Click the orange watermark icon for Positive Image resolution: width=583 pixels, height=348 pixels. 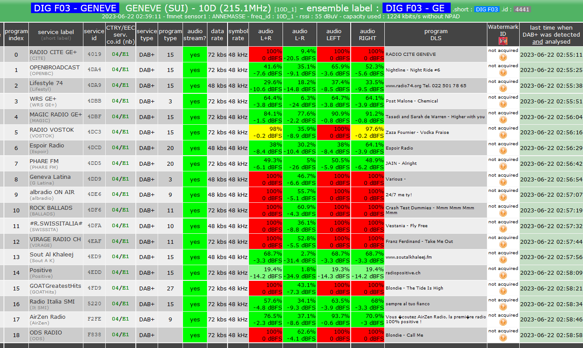pyautogui.click(x=503, y=276)
